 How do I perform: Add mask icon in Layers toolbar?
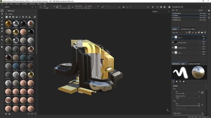point(190,32)
